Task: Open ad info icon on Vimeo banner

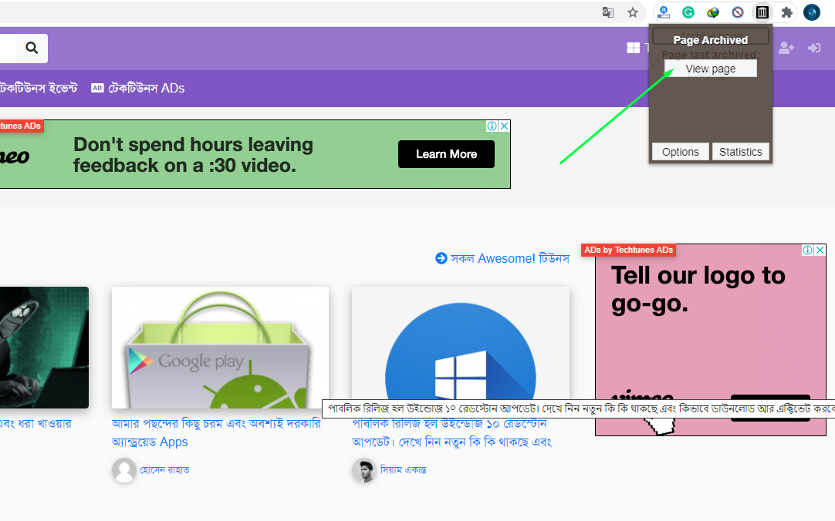Action: (x=492, y=126)
